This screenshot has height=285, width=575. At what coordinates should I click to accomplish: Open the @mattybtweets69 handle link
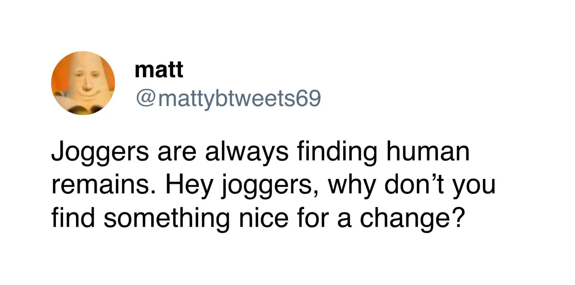[x=228, y=99]
